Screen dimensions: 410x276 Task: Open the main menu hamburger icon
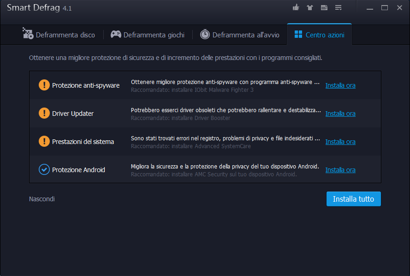339,7
